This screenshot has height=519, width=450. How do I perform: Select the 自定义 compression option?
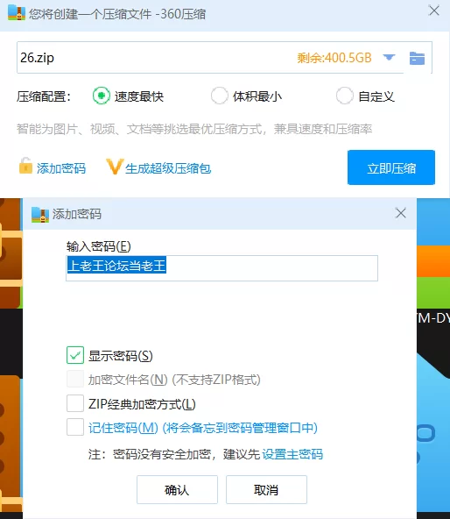point(345,96)
